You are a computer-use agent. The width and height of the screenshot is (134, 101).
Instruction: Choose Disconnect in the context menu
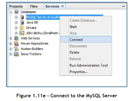[86, 46]
